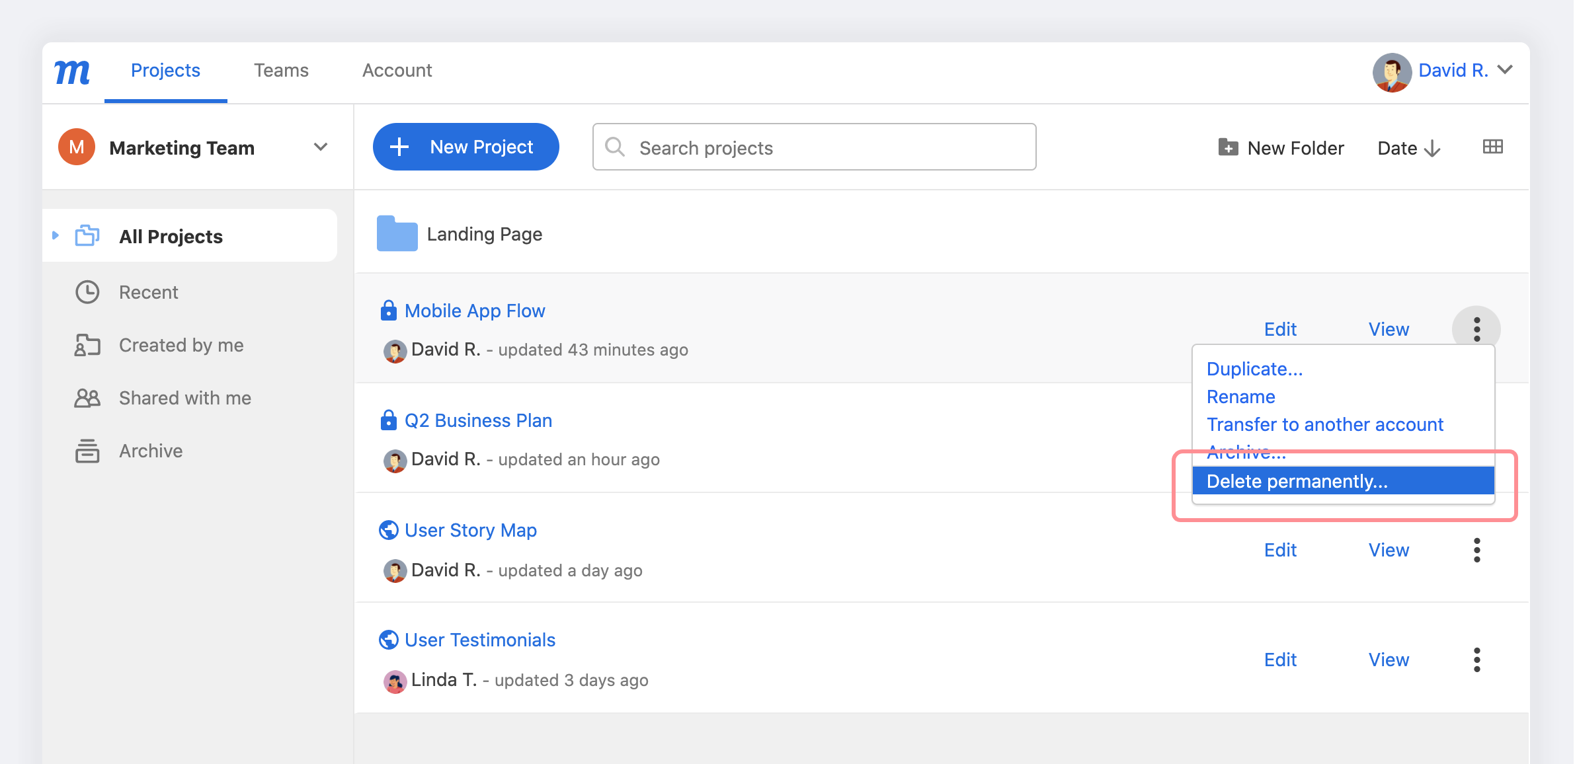Expand the All Projects tree arrow
The height and width of the screenshot is (764, 1575).
click(56, 235)
